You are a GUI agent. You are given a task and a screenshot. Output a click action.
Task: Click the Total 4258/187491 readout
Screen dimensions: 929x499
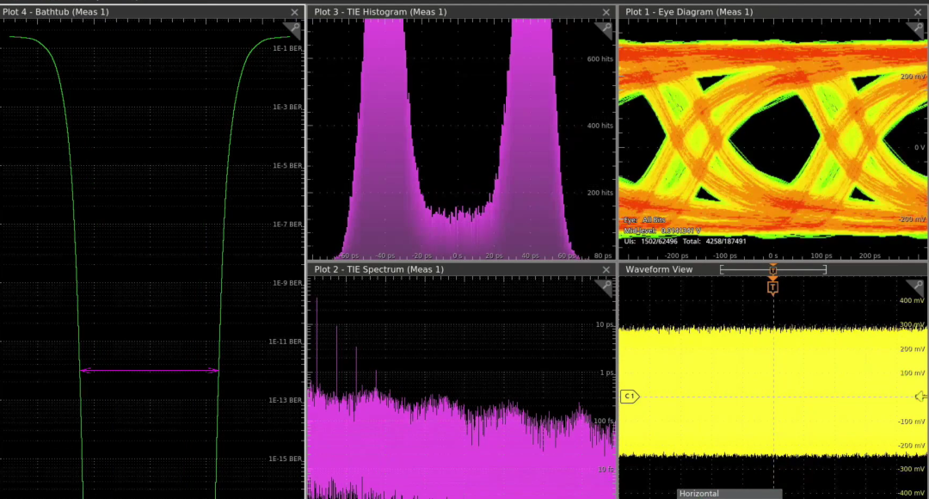715,241
